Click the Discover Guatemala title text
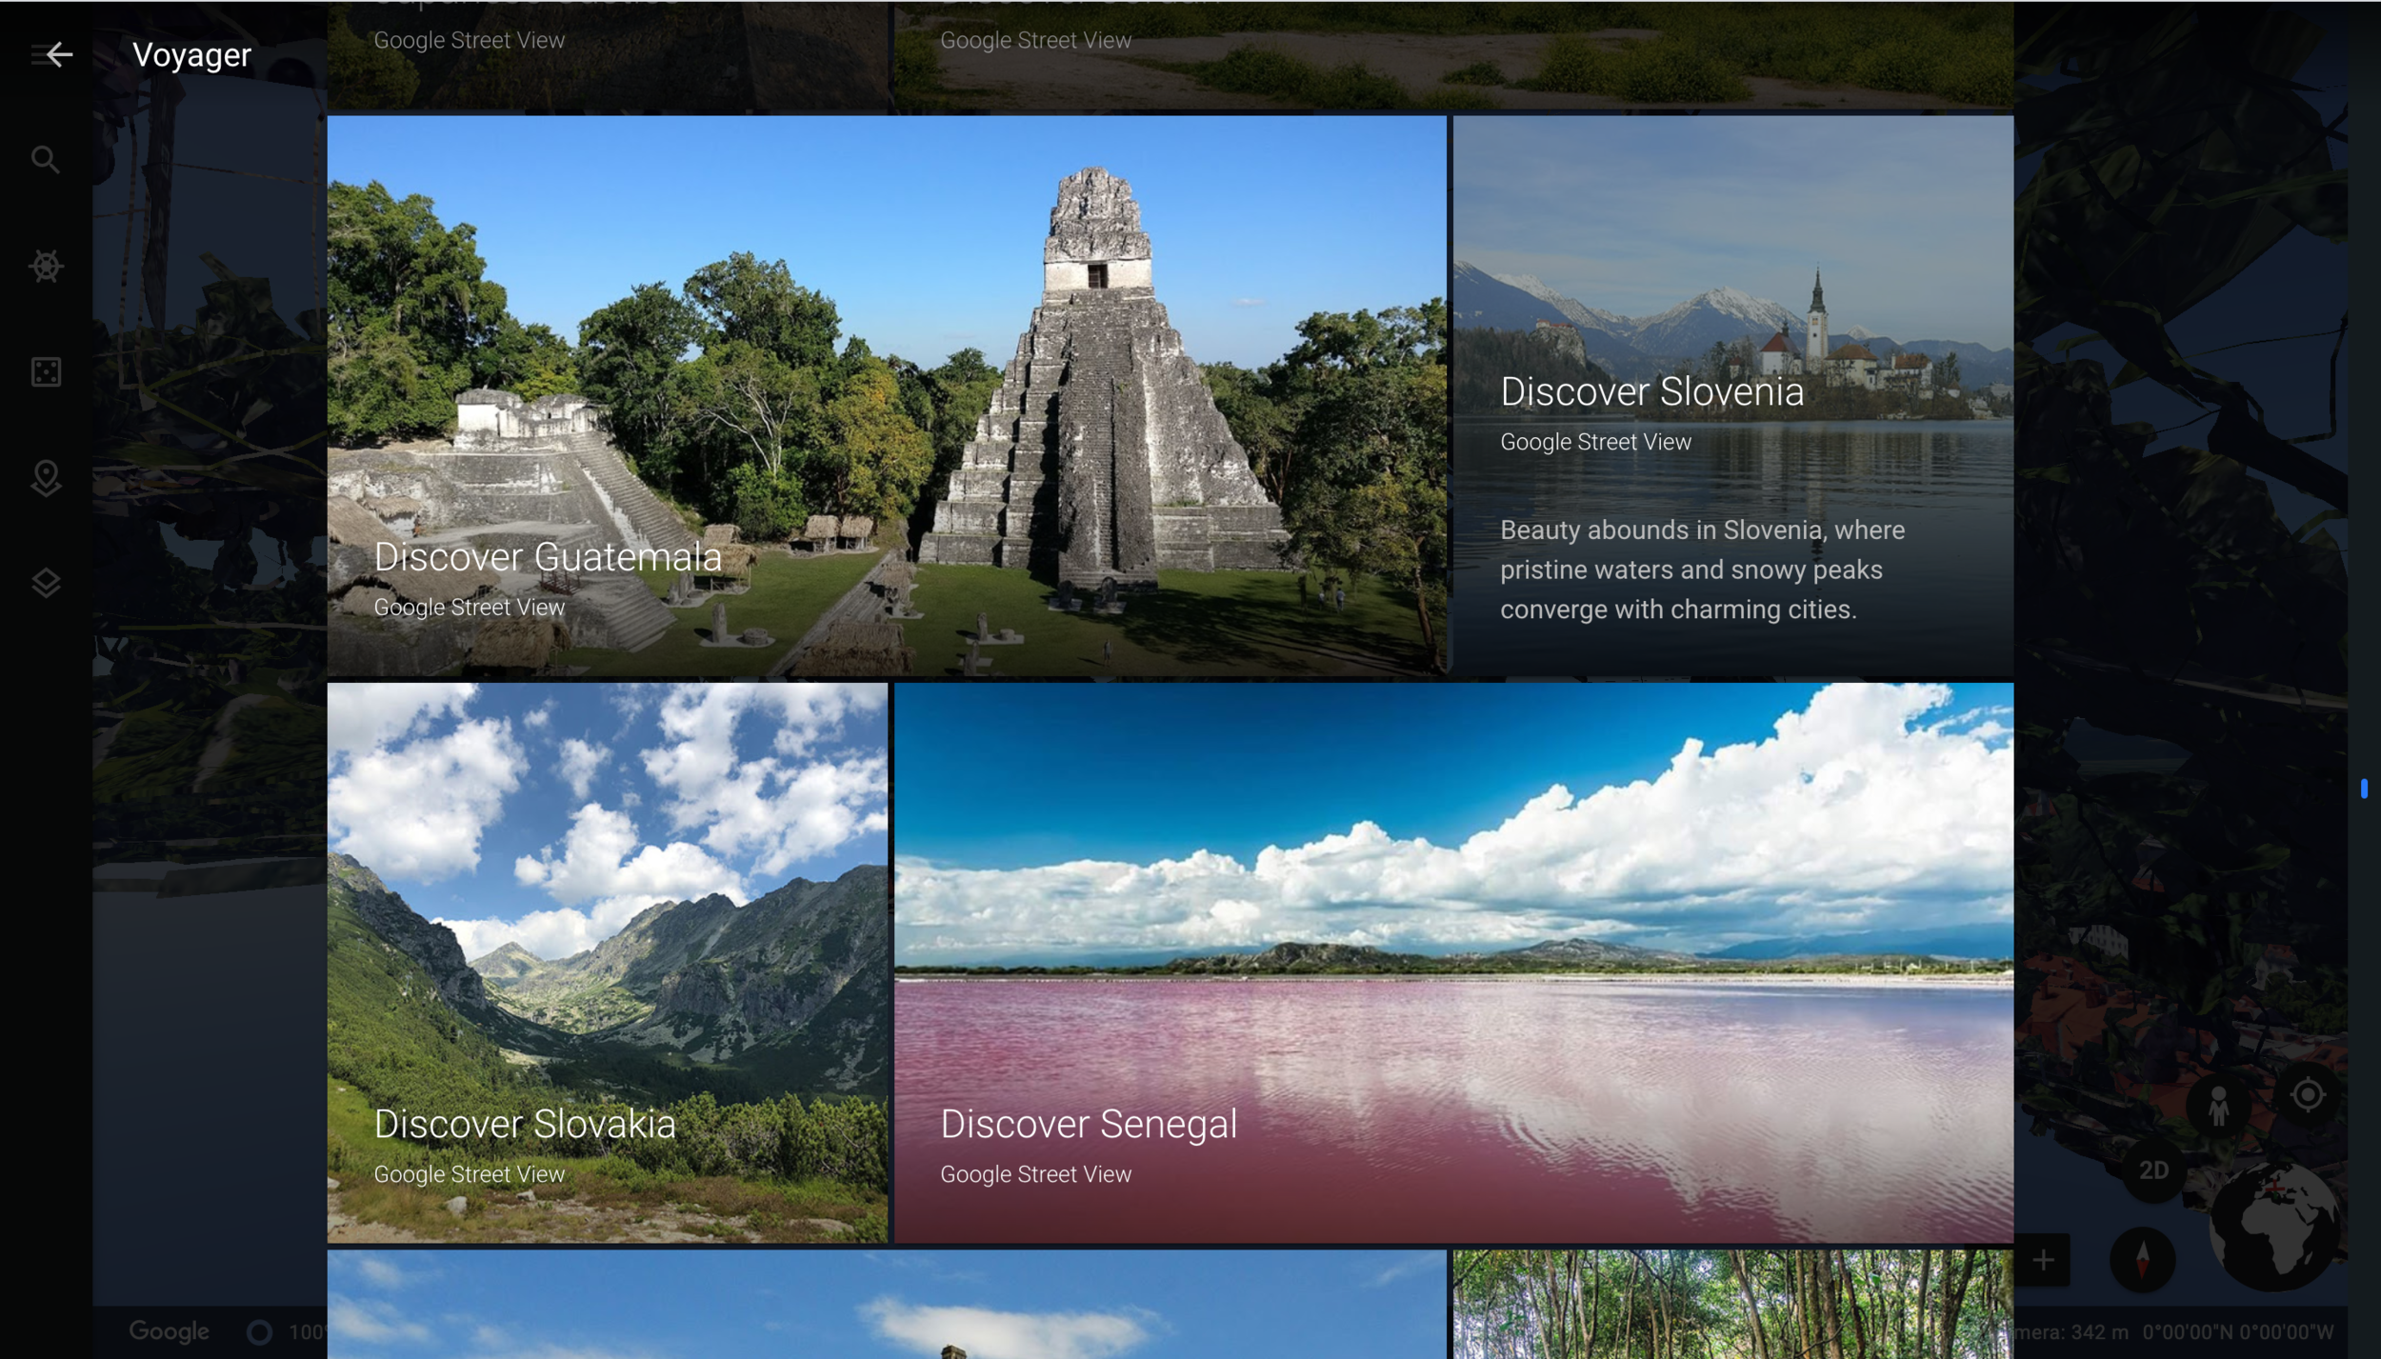 coord(548,557)
